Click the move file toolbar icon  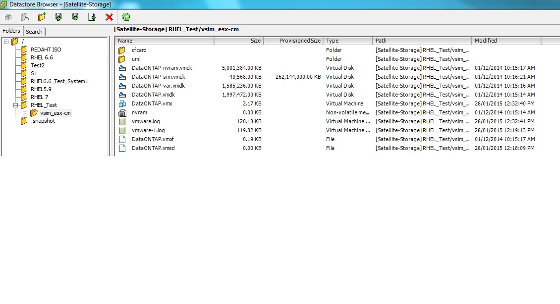(x=92, y=17)
